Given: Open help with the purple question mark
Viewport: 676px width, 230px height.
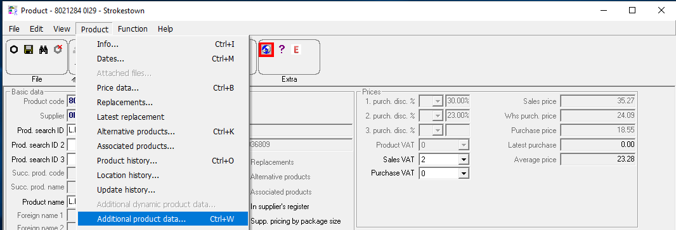Looking at the screenshot, I should [282, 49].
